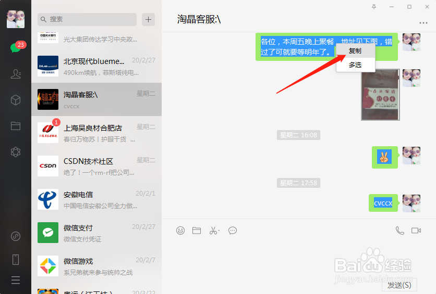Screen dimensions: 436x294
Task: Click the CSDN logo avatar
Action: pyautogui.click(x=48, y=166)
